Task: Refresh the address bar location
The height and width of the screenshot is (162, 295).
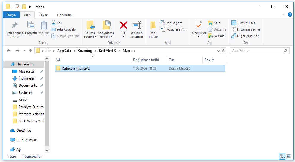Action: pos(224,51)
